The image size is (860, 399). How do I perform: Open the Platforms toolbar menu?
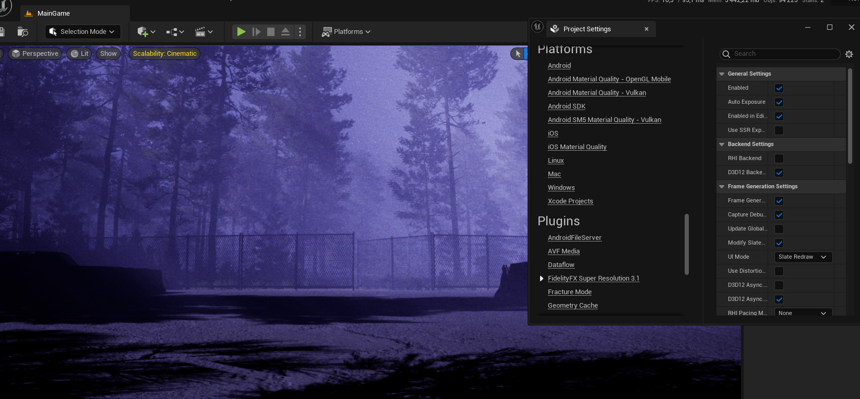click(x=346, y=32)
